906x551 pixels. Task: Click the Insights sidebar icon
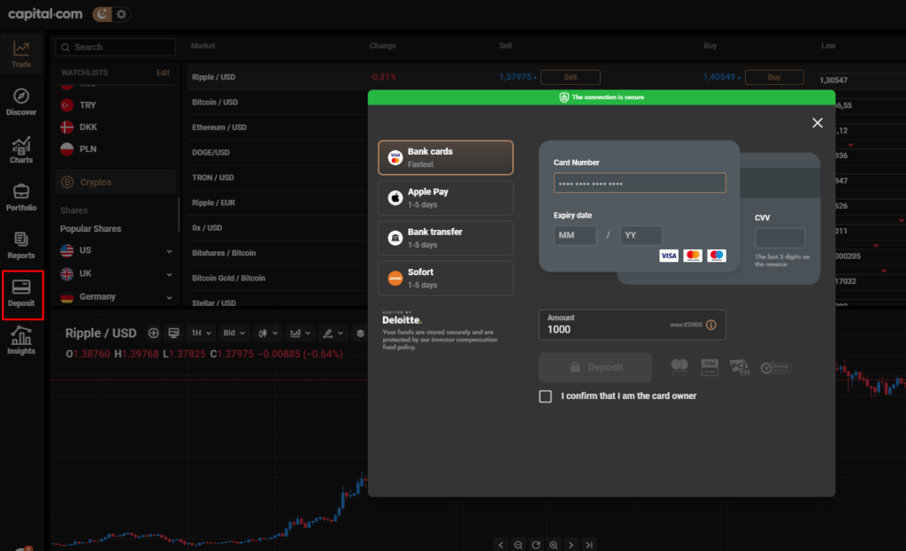pyautogui.click(x=21, y=341)
